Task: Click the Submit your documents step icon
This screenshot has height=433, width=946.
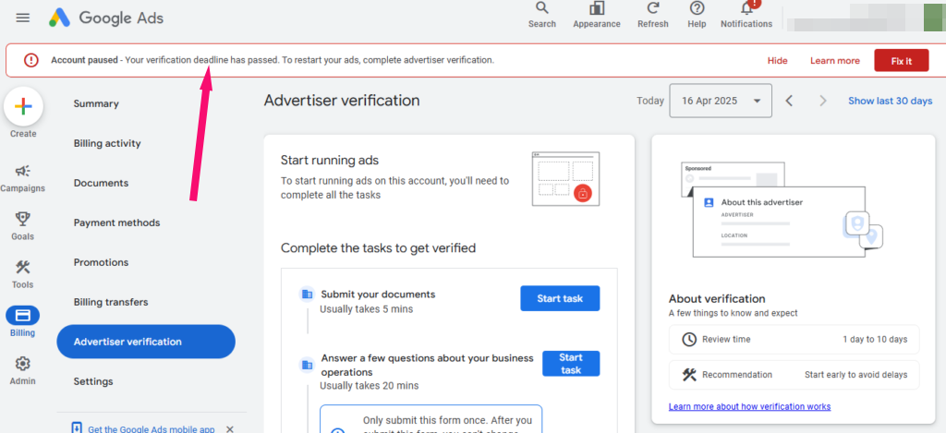Action: pyautogui.click(x=307, y=295)
